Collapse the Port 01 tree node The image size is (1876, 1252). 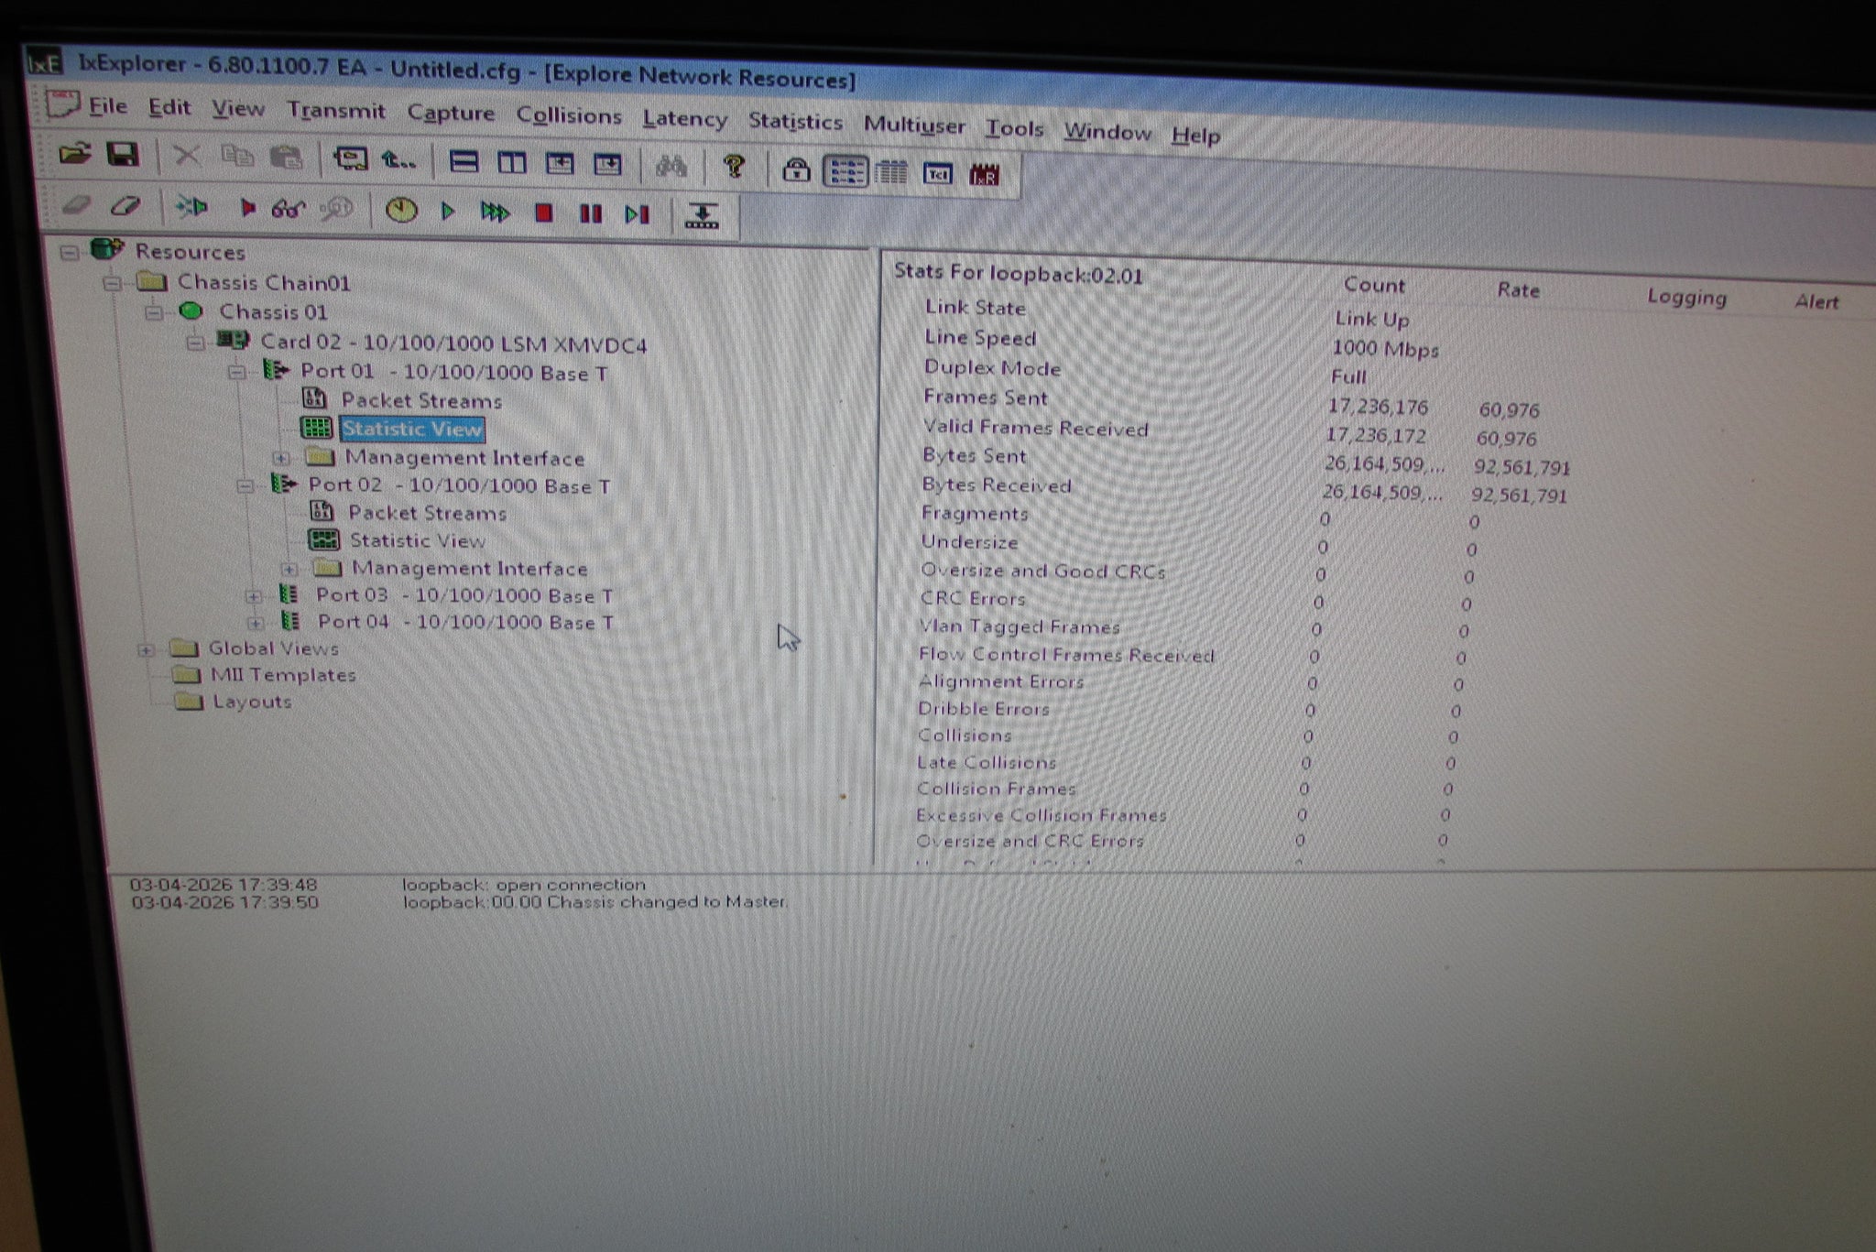click(237, 372)
